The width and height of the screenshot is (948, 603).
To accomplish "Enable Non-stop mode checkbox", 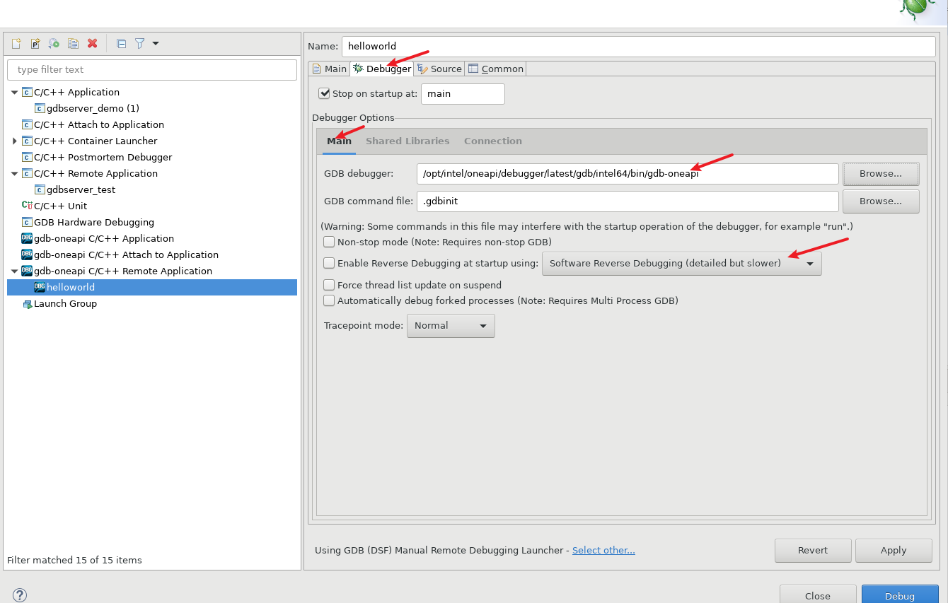I will pyautogui.click(x=328, y=241).
